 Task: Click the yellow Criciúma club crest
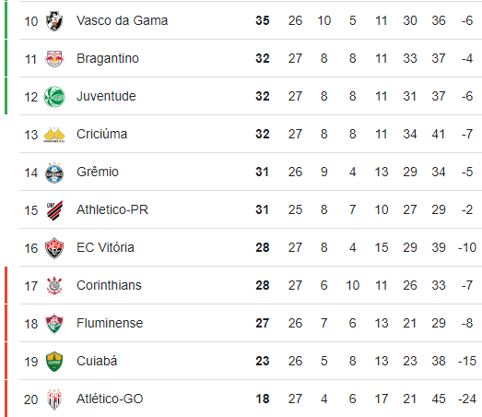coord(54,135)
